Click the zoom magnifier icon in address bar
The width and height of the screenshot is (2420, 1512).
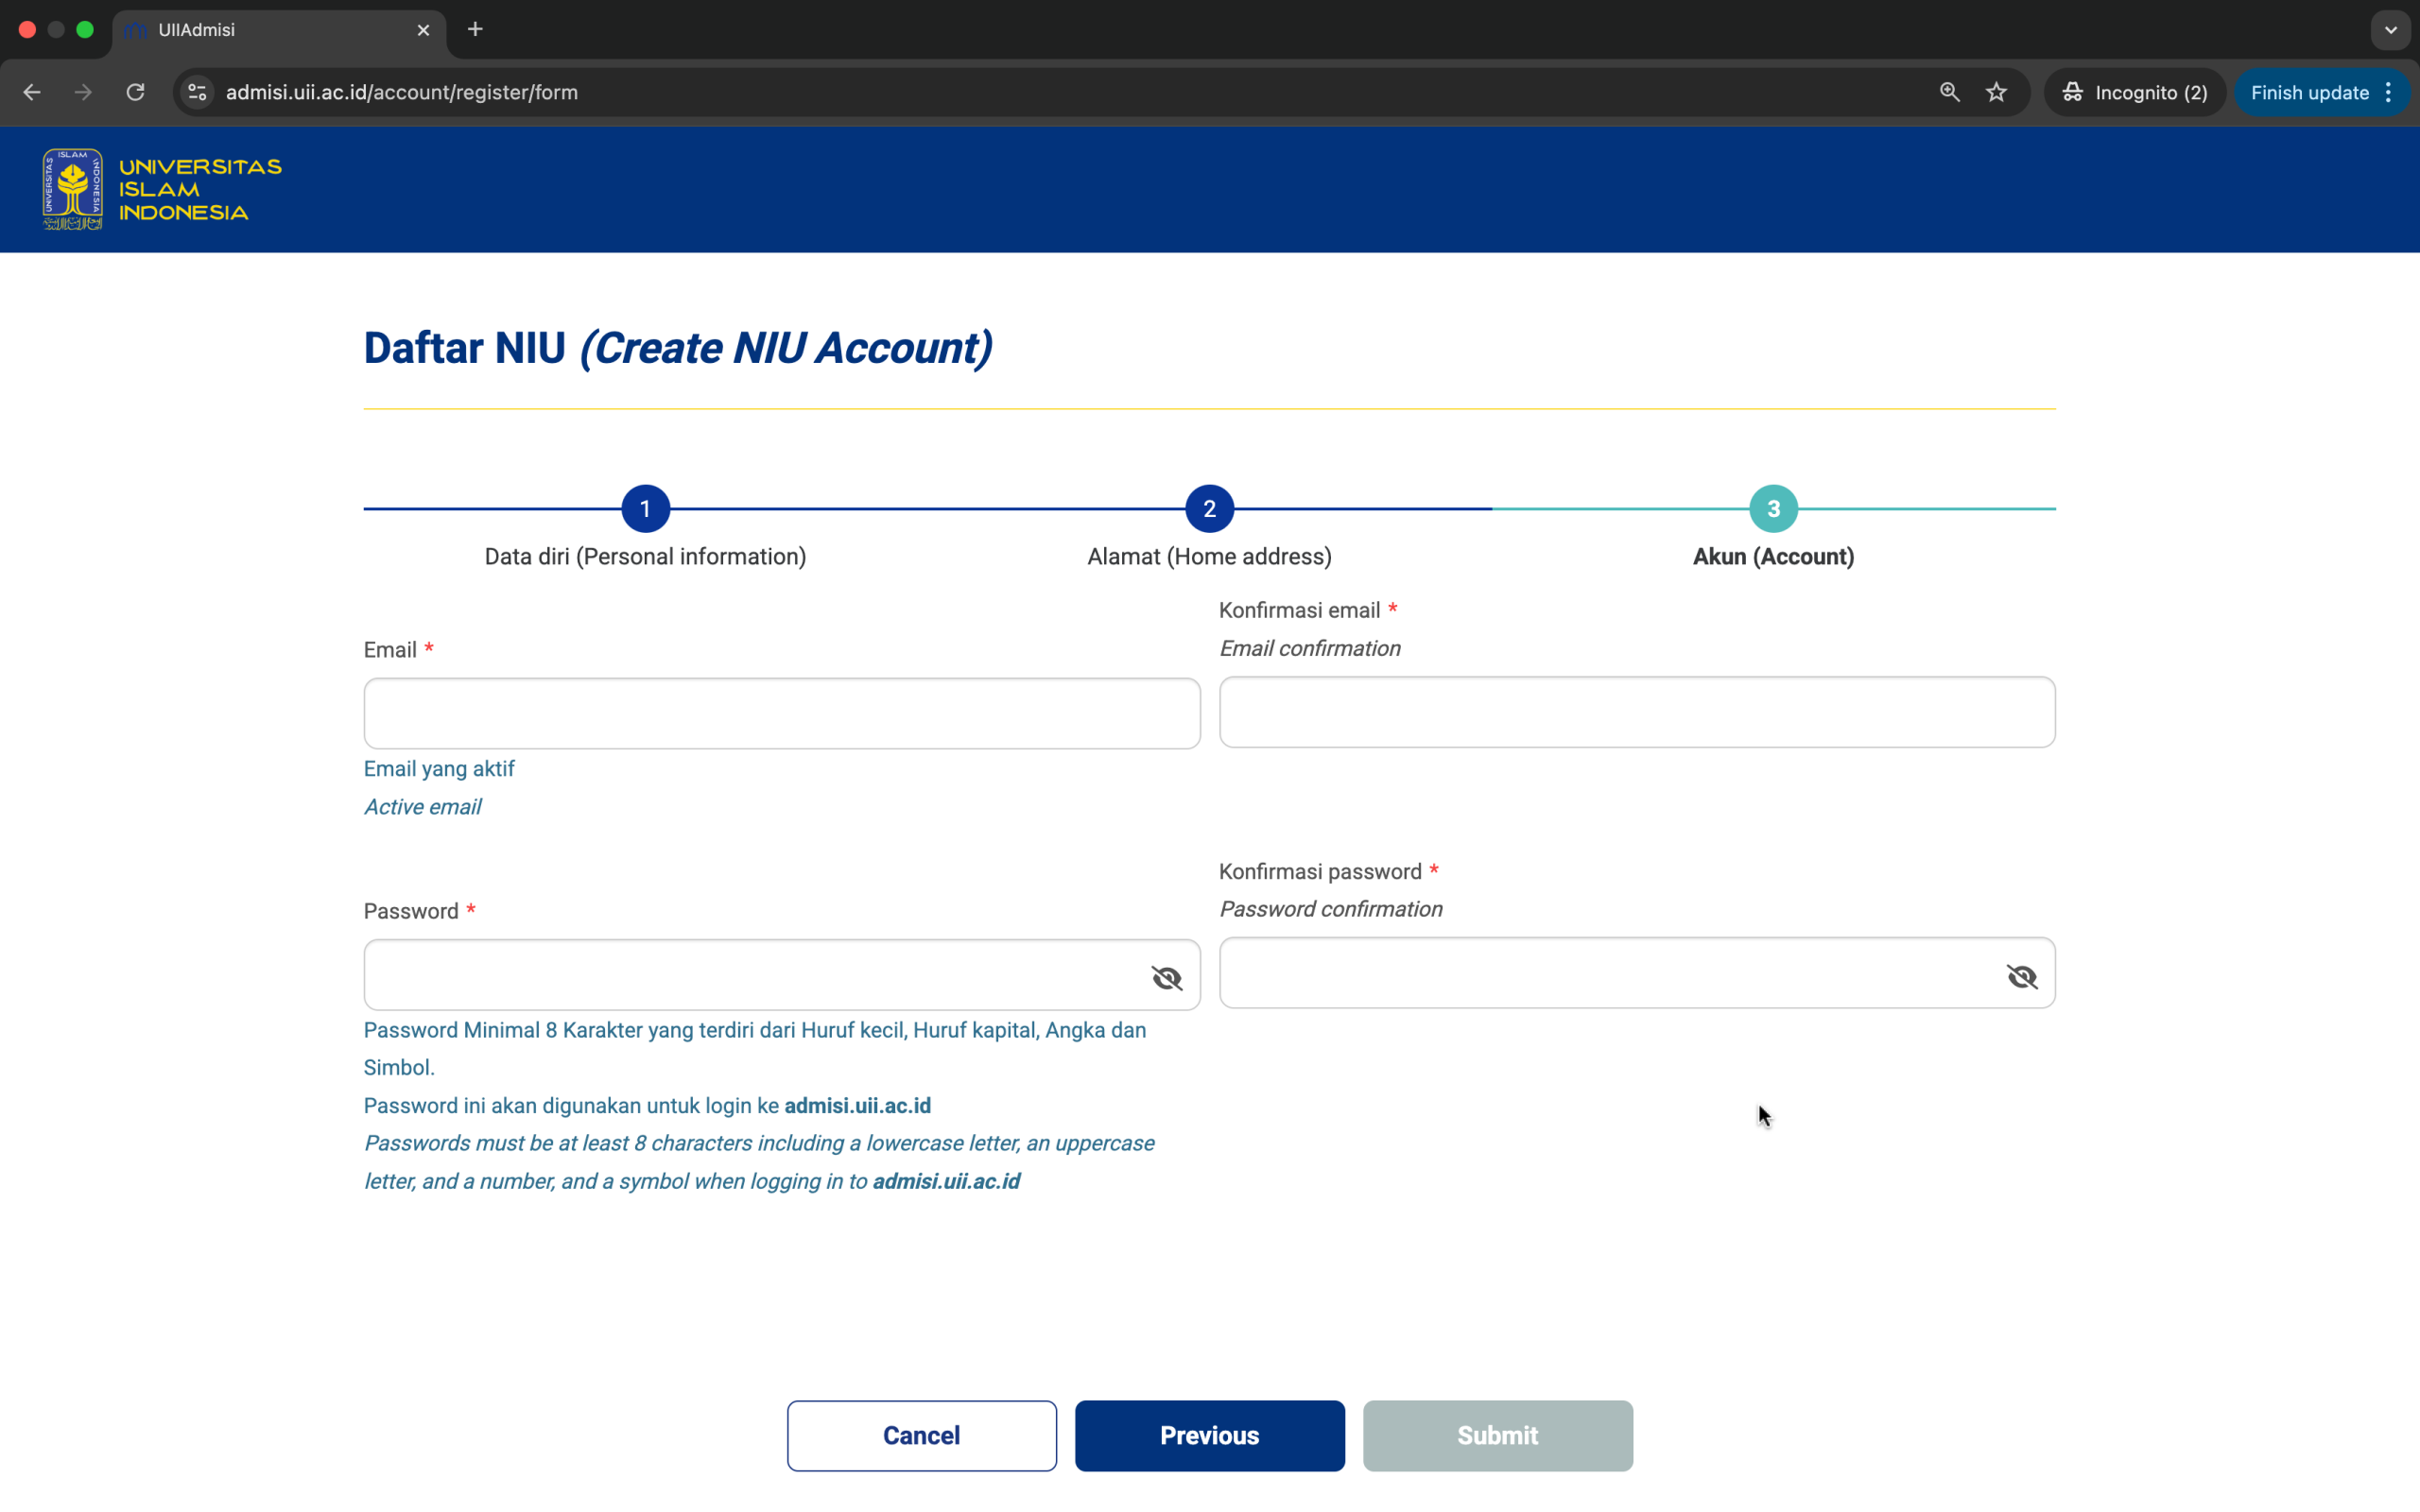click(x=1949, y=92)
